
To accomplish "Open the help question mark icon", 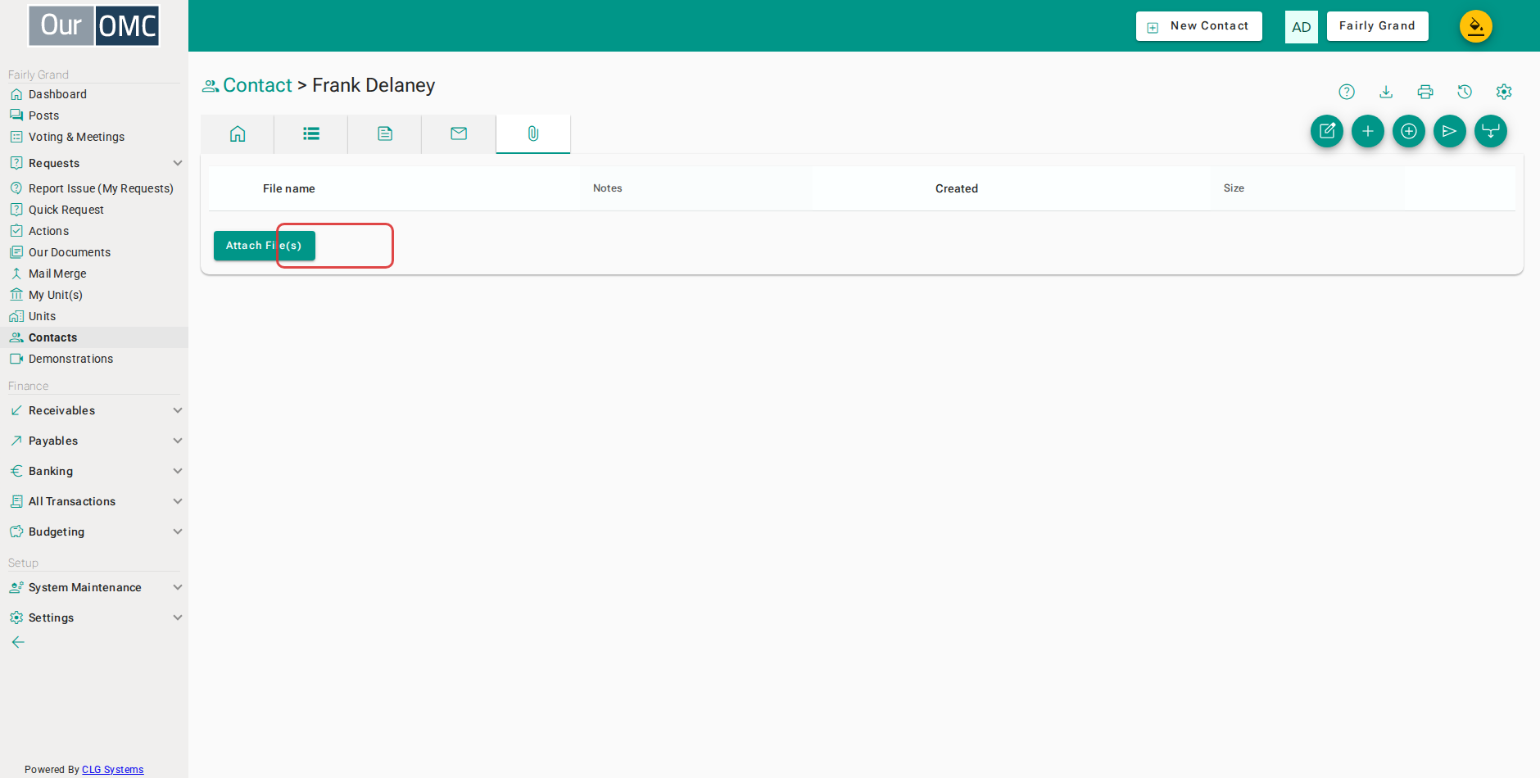I will pos(1347,92).
